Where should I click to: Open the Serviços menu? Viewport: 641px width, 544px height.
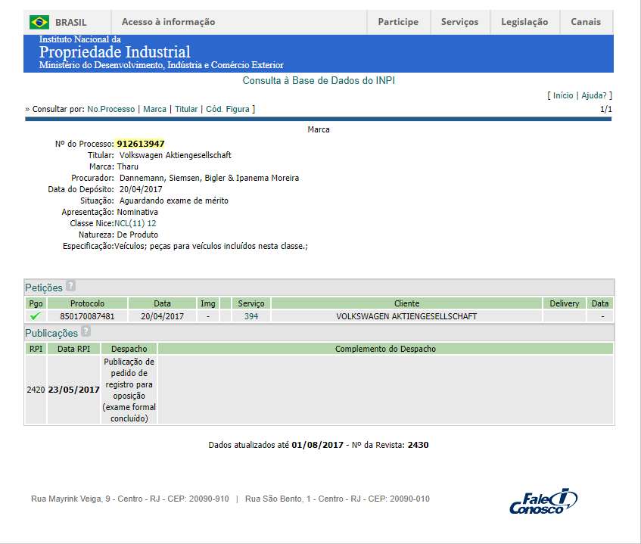(459, 22)
